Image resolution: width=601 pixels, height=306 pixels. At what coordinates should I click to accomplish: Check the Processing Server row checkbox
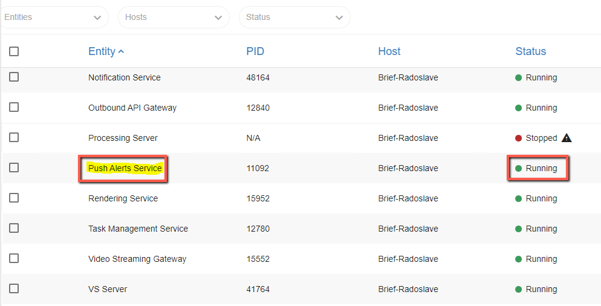(14, 137)
